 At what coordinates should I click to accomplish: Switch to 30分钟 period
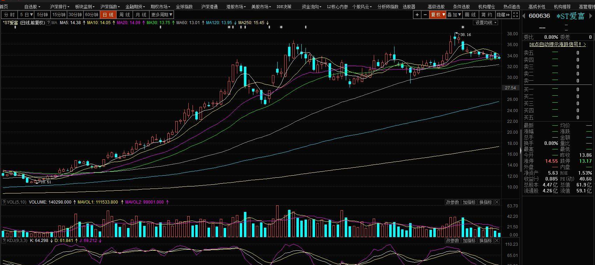75,15
